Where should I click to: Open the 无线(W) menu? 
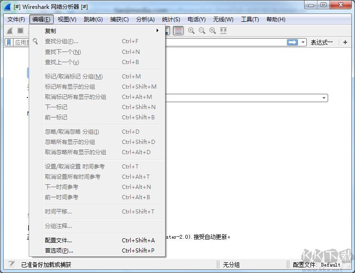[223, 19]
